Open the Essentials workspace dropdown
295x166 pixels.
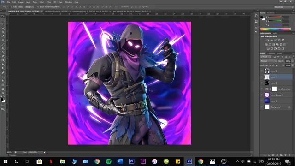coord(283,7)
